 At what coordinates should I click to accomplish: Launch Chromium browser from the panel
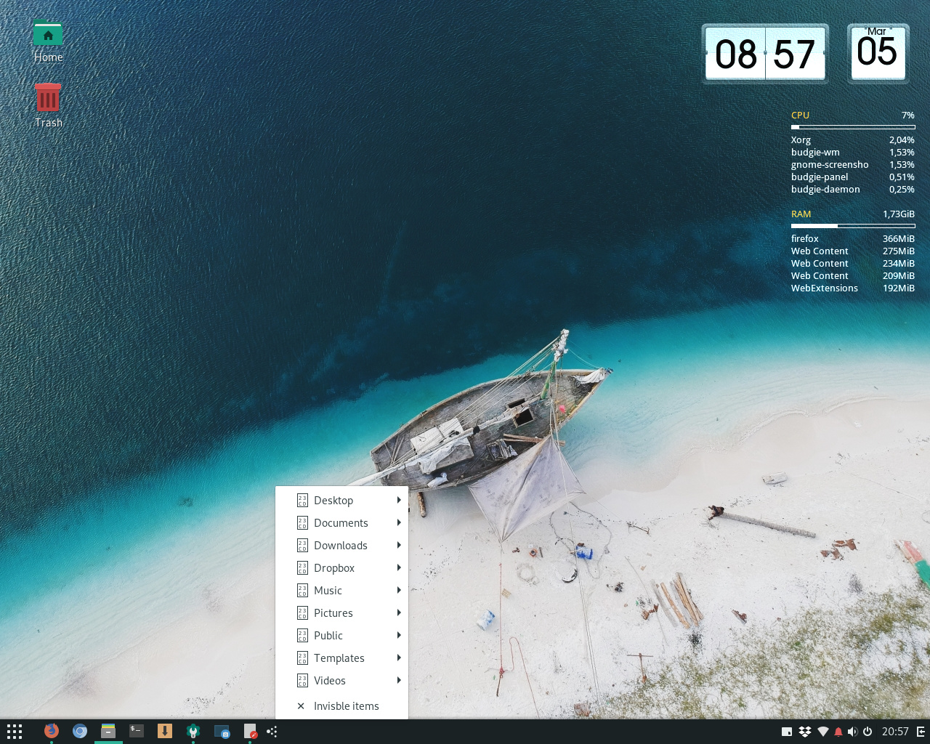(x=80, y=731)
